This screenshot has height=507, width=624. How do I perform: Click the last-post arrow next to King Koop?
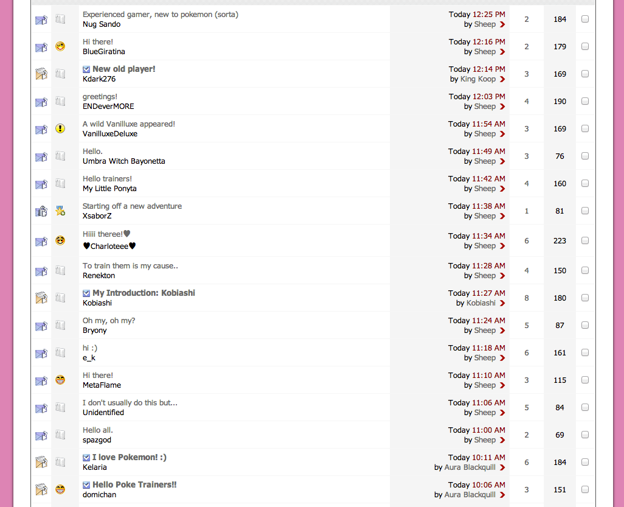click(x=502, y=80)
